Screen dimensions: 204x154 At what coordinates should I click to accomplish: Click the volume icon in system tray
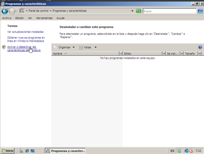[191, 151]
